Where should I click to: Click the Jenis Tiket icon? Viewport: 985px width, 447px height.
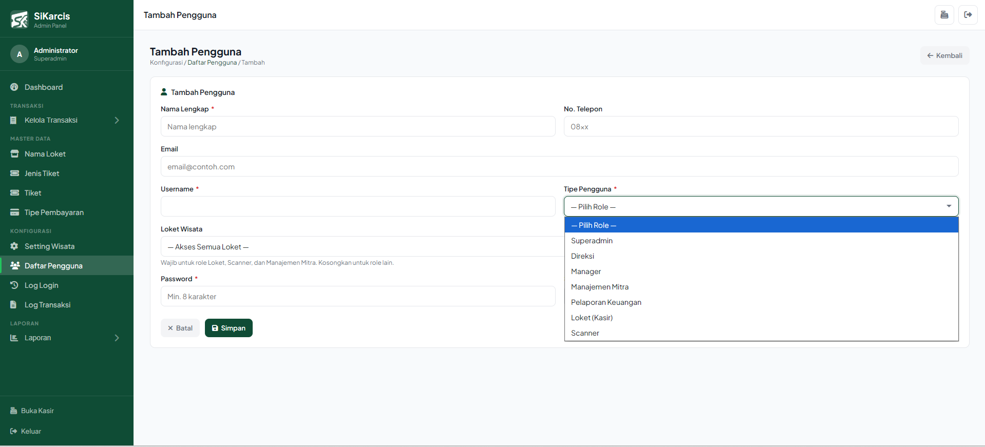coord(15,173)
